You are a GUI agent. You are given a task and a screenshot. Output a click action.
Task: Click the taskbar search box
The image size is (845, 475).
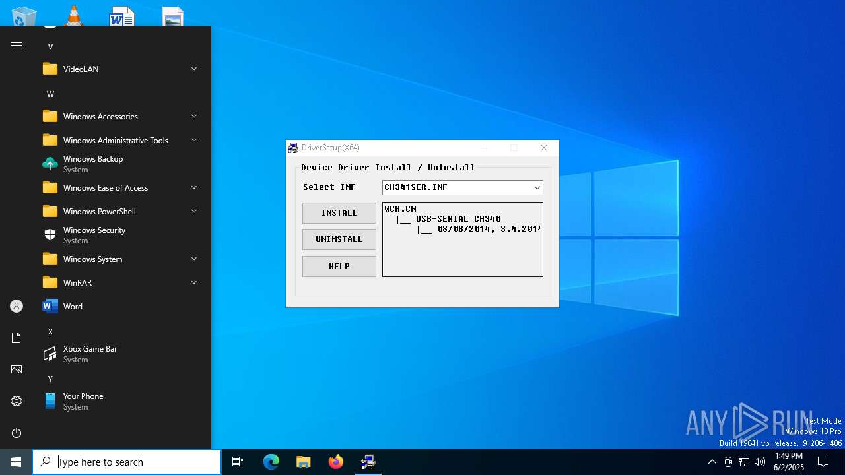click(x=127, y=462)
